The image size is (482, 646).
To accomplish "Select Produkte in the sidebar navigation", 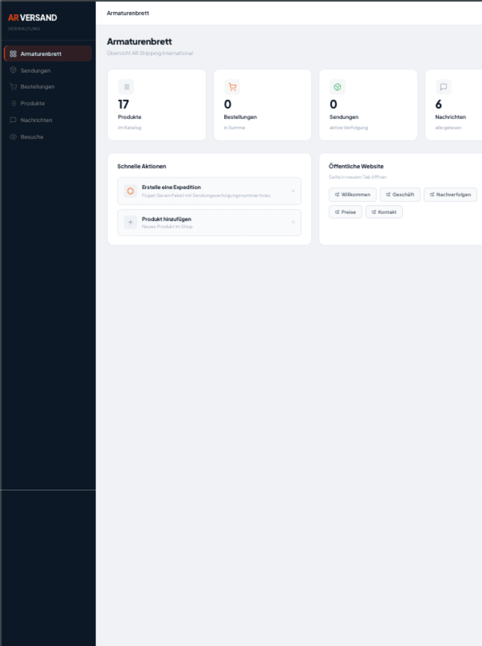I will pyautogui.click(x=32, y=104).
